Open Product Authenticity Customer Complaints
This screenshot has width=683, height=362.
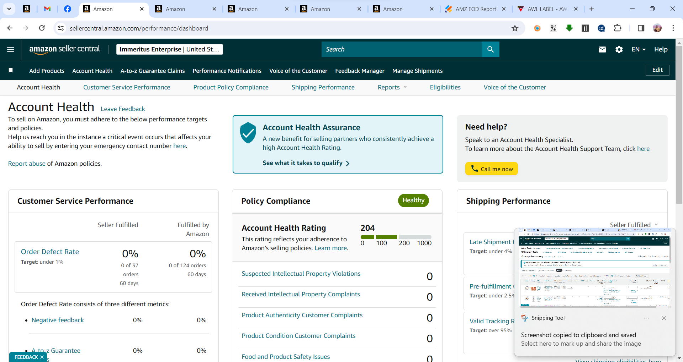[x=302, y=315]
